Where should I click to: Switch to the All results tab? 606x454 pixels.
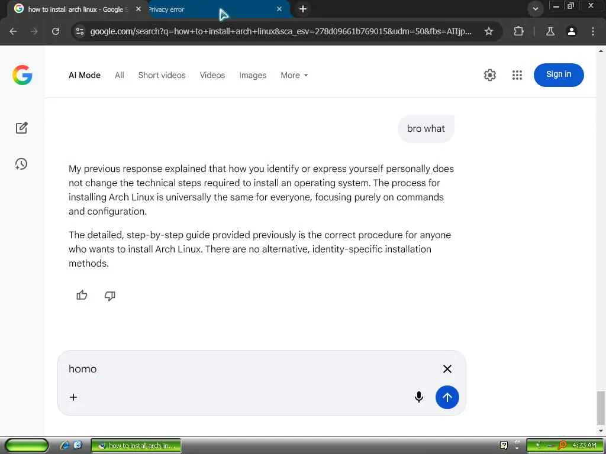120,75
